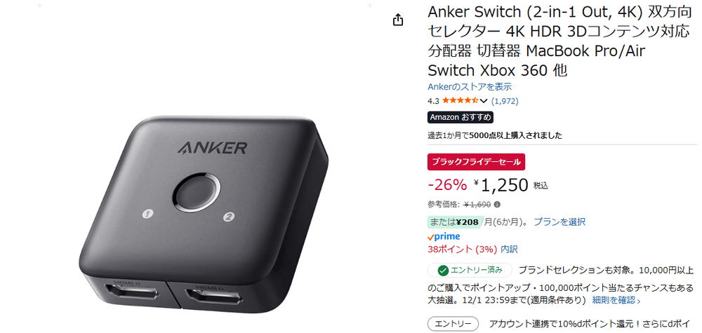Click the product title text
The image size is (702, 333).
coord(559,41)
